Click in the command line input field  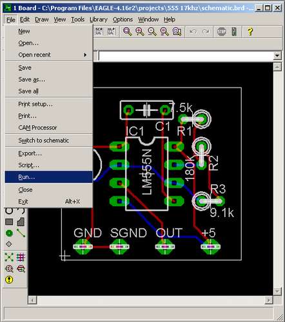coord(186,55)
